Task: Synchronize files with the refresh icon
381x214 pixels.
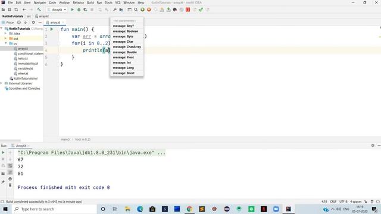Action: tap(16, 10)
